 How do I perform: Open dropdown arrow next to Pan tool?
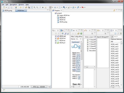pyautogui.click(x=57, y=7)
